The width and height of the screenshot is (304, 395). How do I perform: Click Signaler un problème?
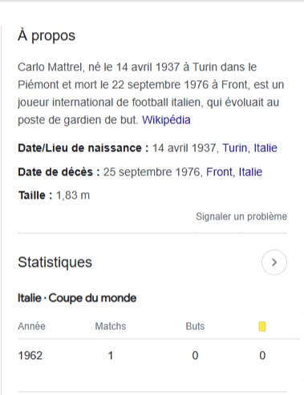pos(241,216)
